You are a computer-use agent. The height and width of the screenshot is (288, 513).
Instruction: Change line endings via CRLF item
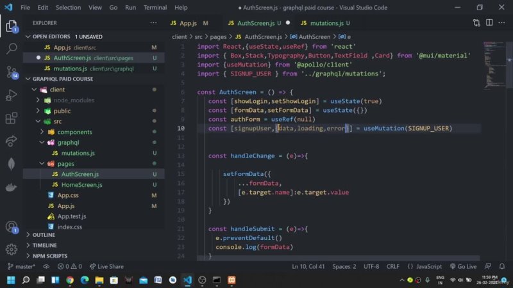coord(392,266)
